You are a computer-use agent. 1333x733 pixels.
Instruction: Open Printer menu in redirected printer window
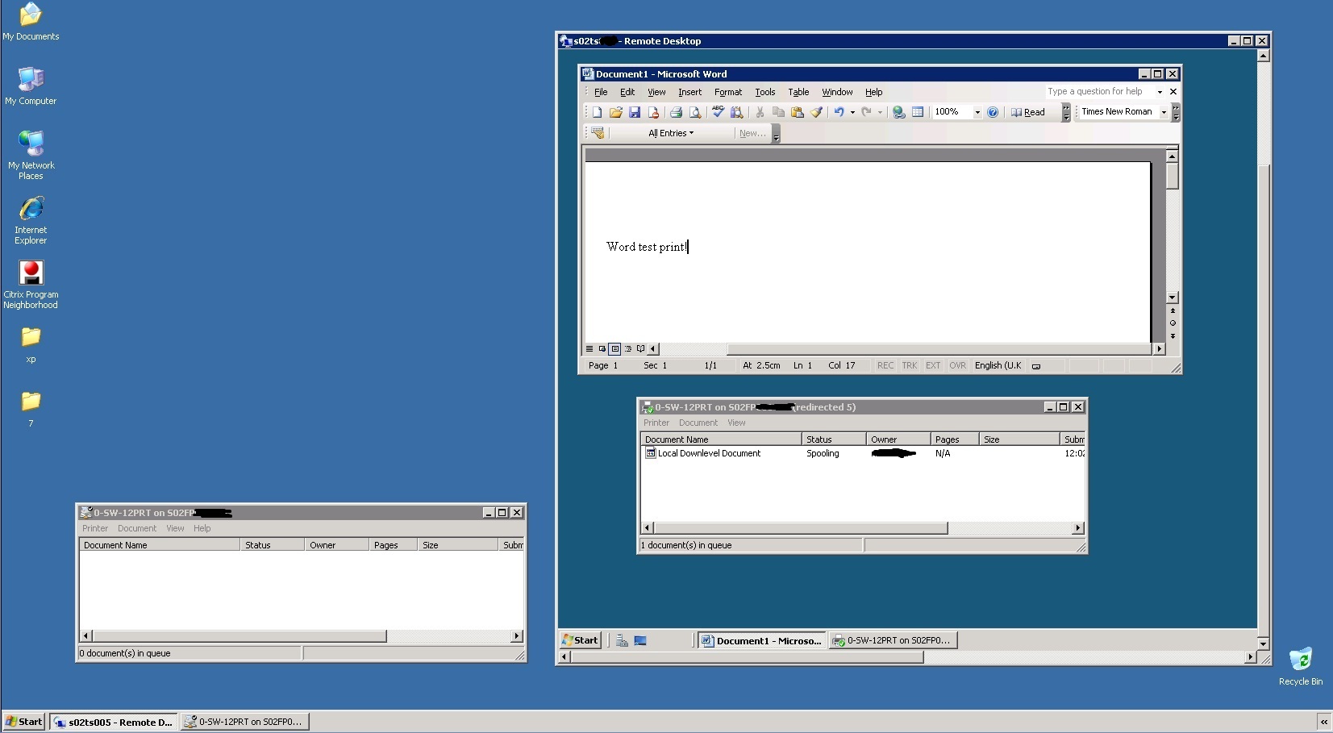click(656, 423)
